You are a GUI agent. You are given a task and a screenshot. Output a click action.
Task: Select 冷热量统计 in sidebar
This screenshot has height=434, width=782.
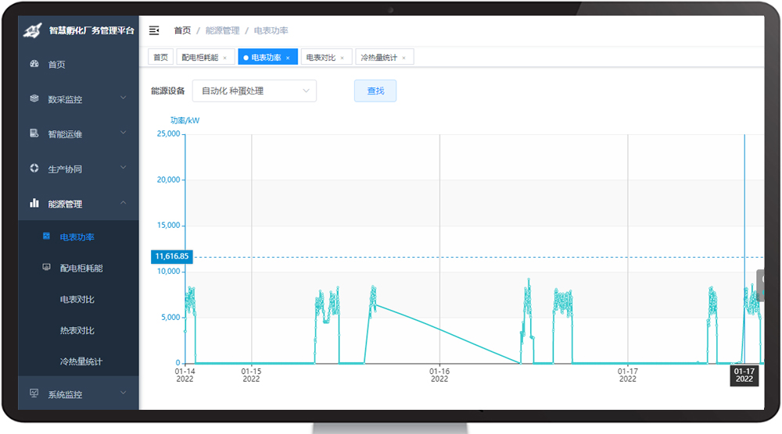pyautogui.click(x=78, y=361)
